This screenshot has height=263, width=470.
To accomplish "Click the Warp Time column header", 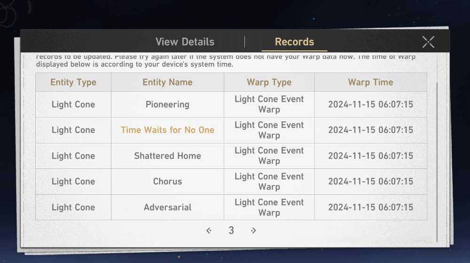I will [370, 82].
